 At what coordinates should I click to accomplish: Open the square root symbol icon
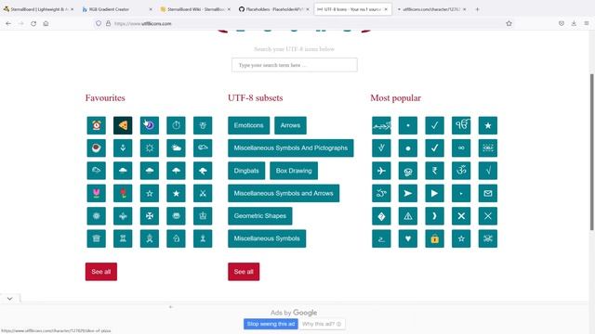(487, 171)
